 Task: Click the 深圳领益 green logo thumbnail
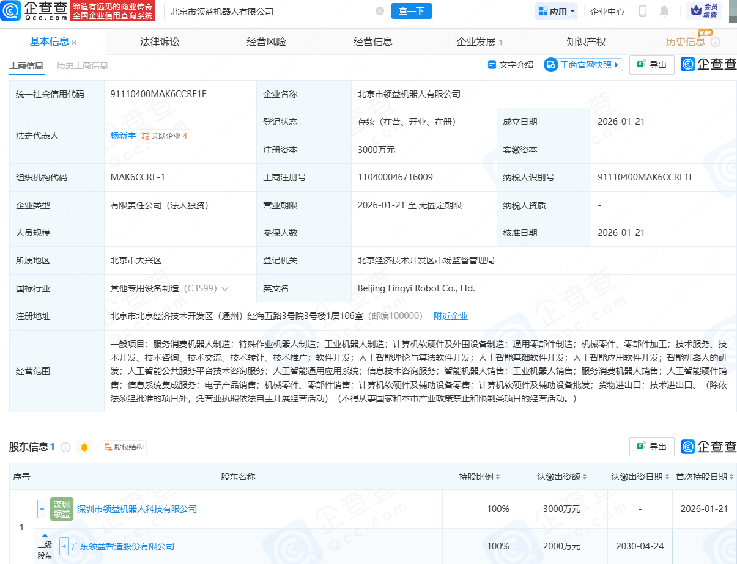[x=62, y=508]
